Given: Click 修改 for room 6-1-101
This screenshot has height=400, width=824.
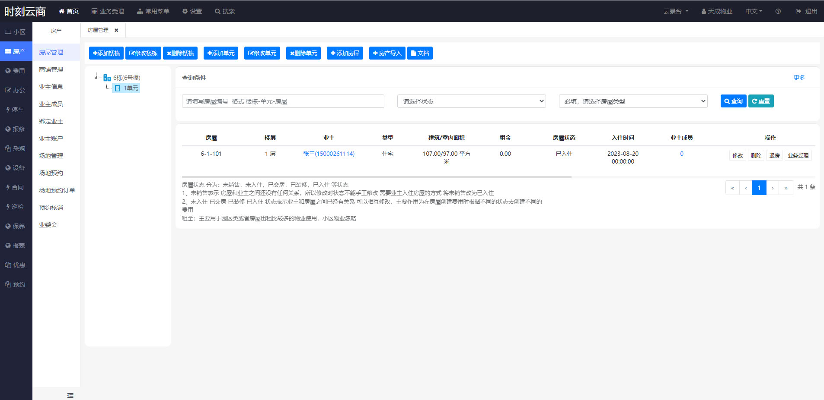Looking at the screenshot, I should coord(738,156).
